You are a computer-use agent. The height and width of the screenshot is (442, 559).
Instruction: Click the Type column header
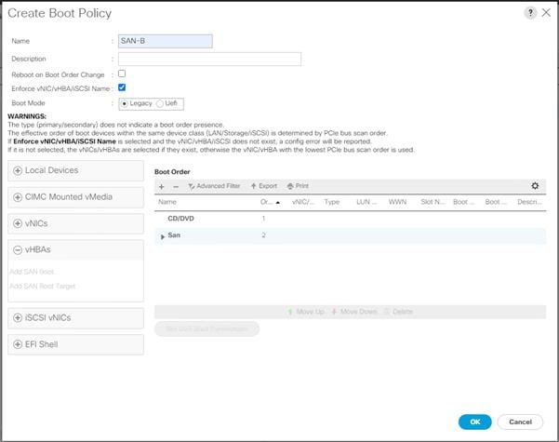(x=331, y=202)
